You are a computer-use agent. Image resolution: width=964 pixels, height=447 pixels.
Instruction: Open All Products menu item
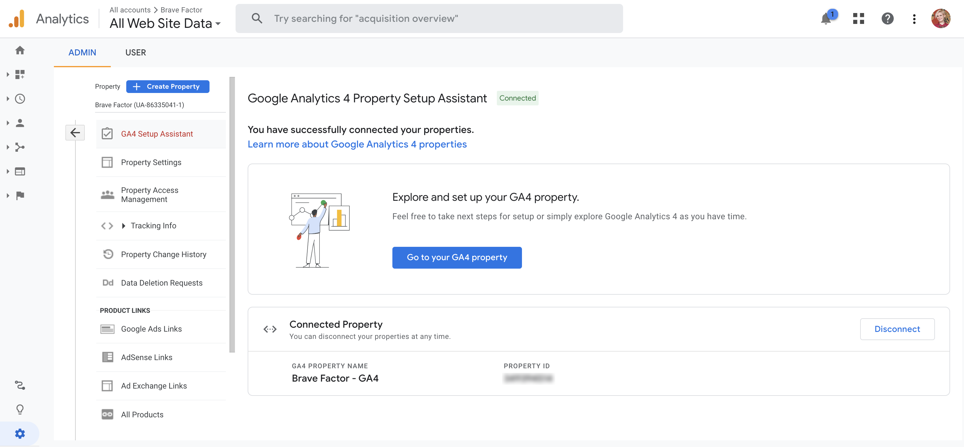(161, 414)
